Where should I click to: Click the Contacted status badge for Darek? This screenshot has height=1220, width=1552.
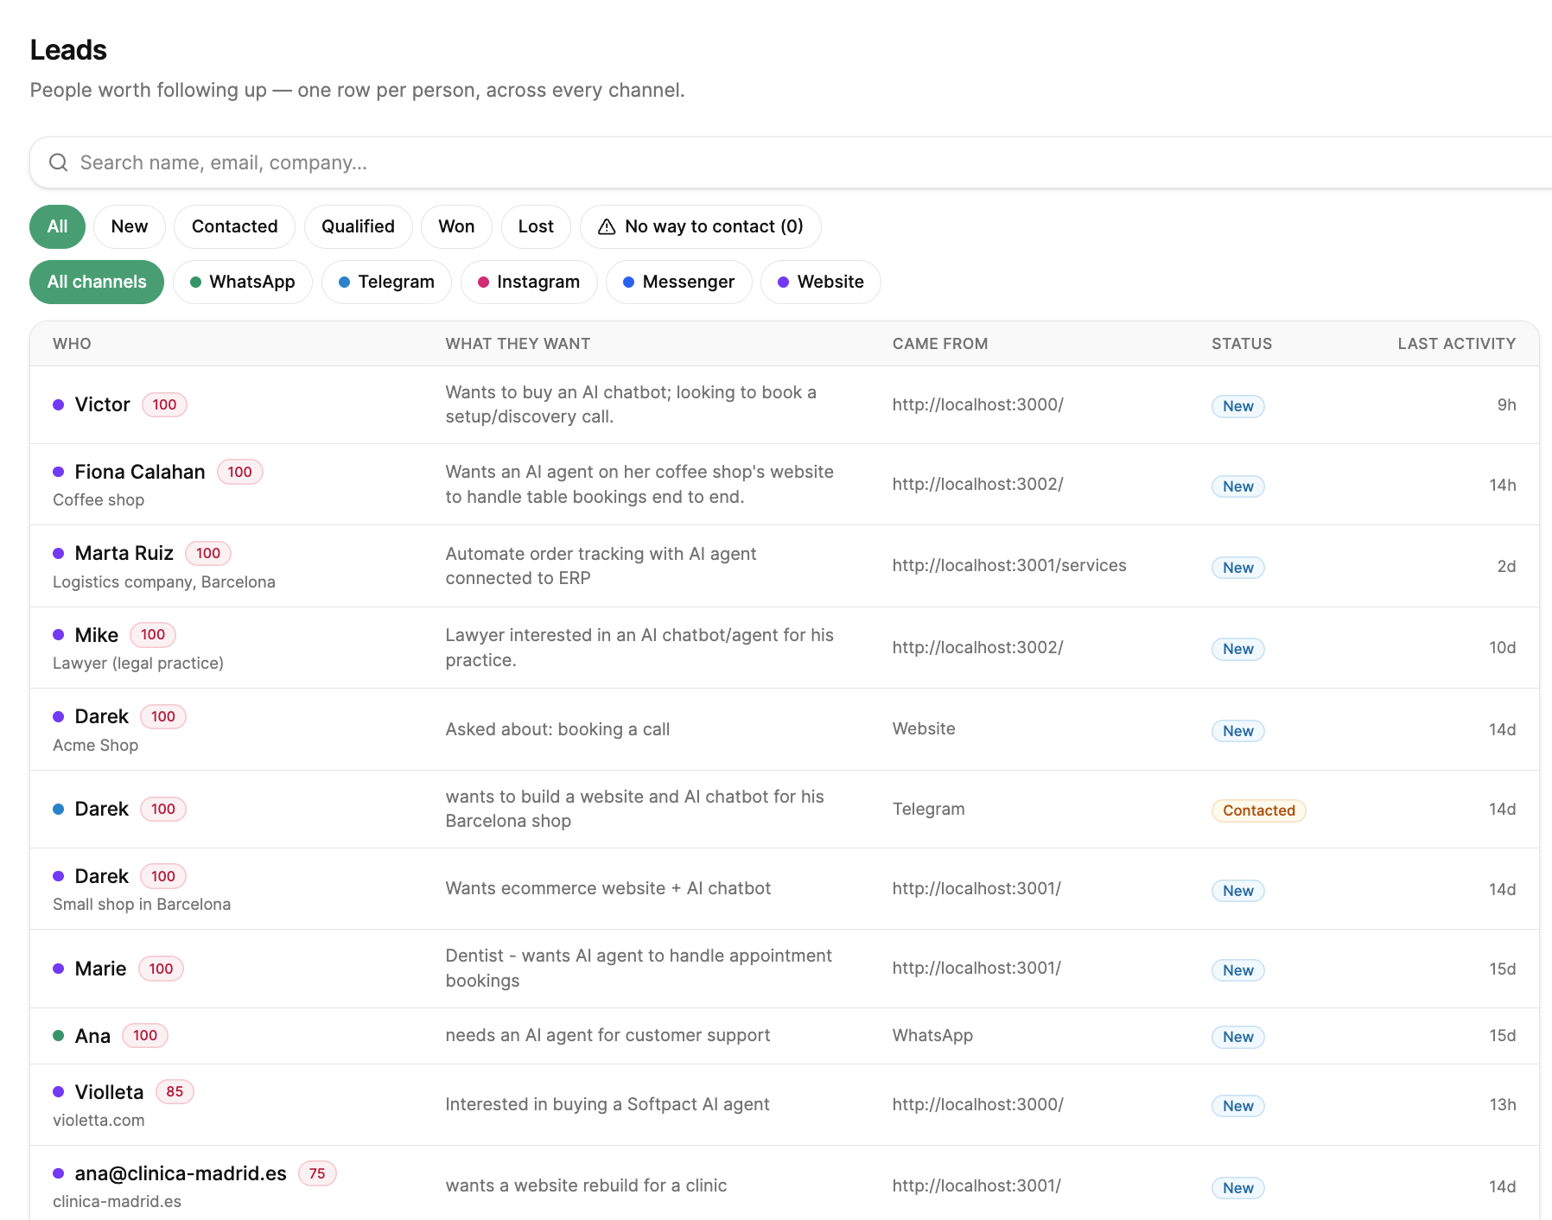click(1258, 810)
